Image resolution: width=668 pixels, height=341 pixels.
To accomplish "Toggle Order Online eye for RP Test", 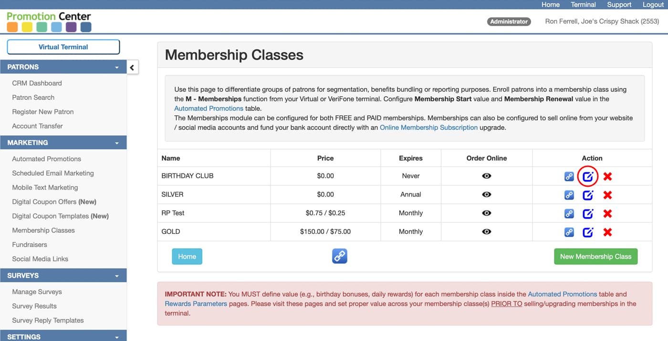I will point(486,213).
